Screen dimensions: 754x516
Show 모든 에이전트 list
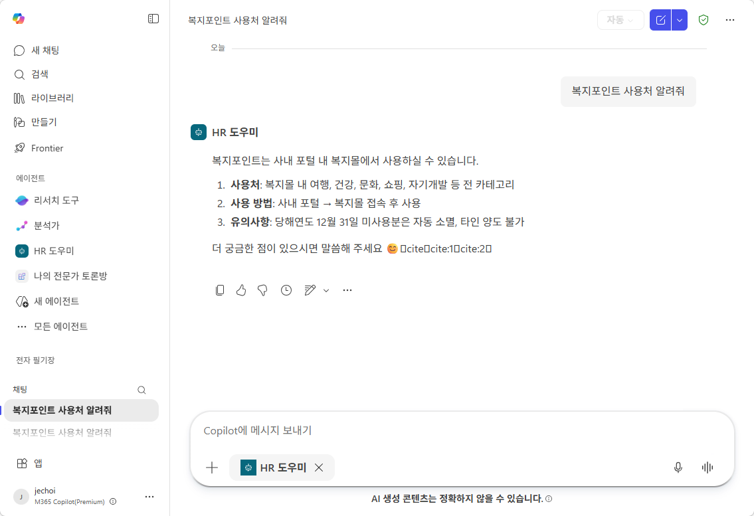click(x=51, y=327)
